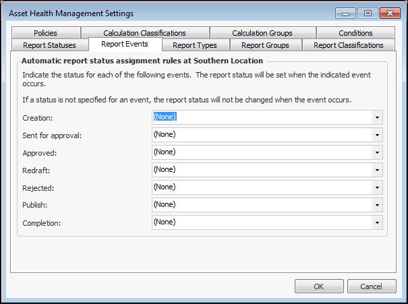The width and height of the screenshot is (408, 304).
Task: Switch to the Policies tab
Action: click(46, 33)
